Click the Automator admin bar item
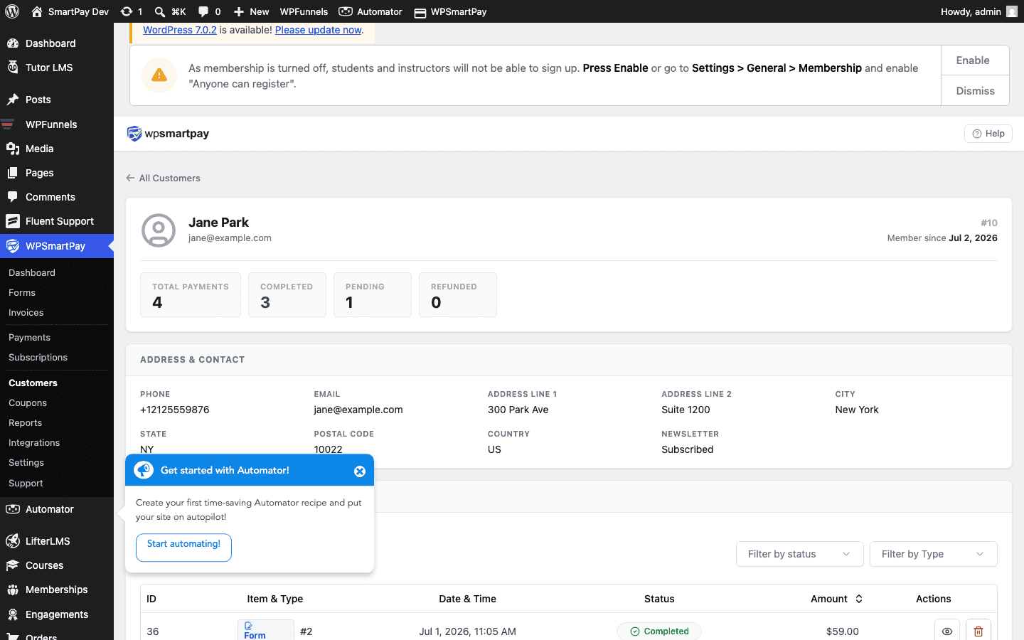 [x=370, y=11]
